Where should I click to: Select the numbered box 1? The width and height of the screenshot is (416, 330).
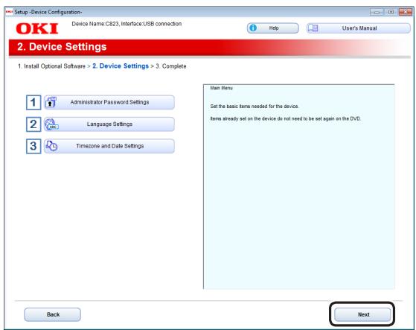coord(33,102)
